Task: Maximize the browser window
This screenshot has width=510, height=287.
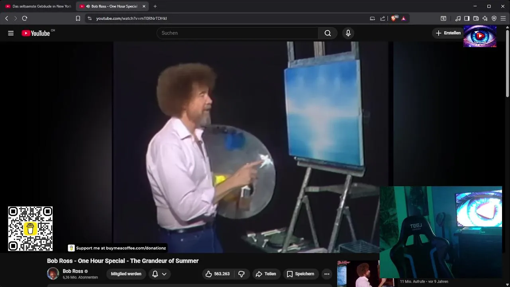Action: point(489,6)
